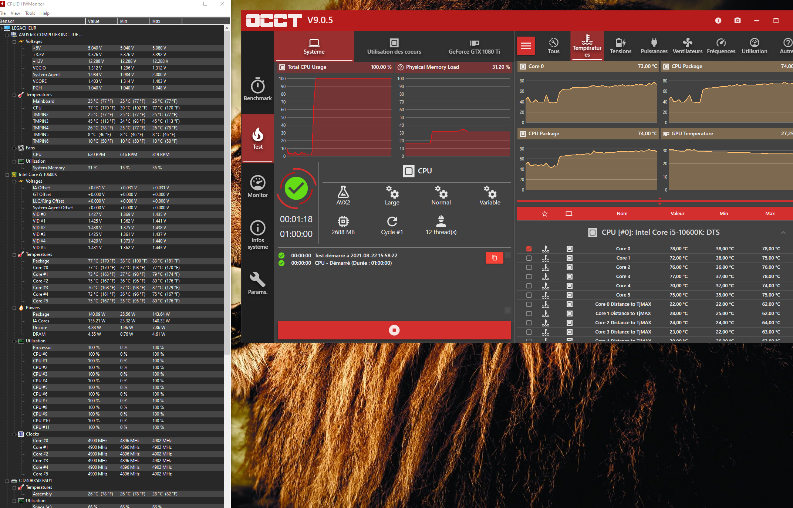Image resolution: width=793 pixels, height=508 pixels.
Task: Open the OCCT Benchmark section
Action: 257,89
